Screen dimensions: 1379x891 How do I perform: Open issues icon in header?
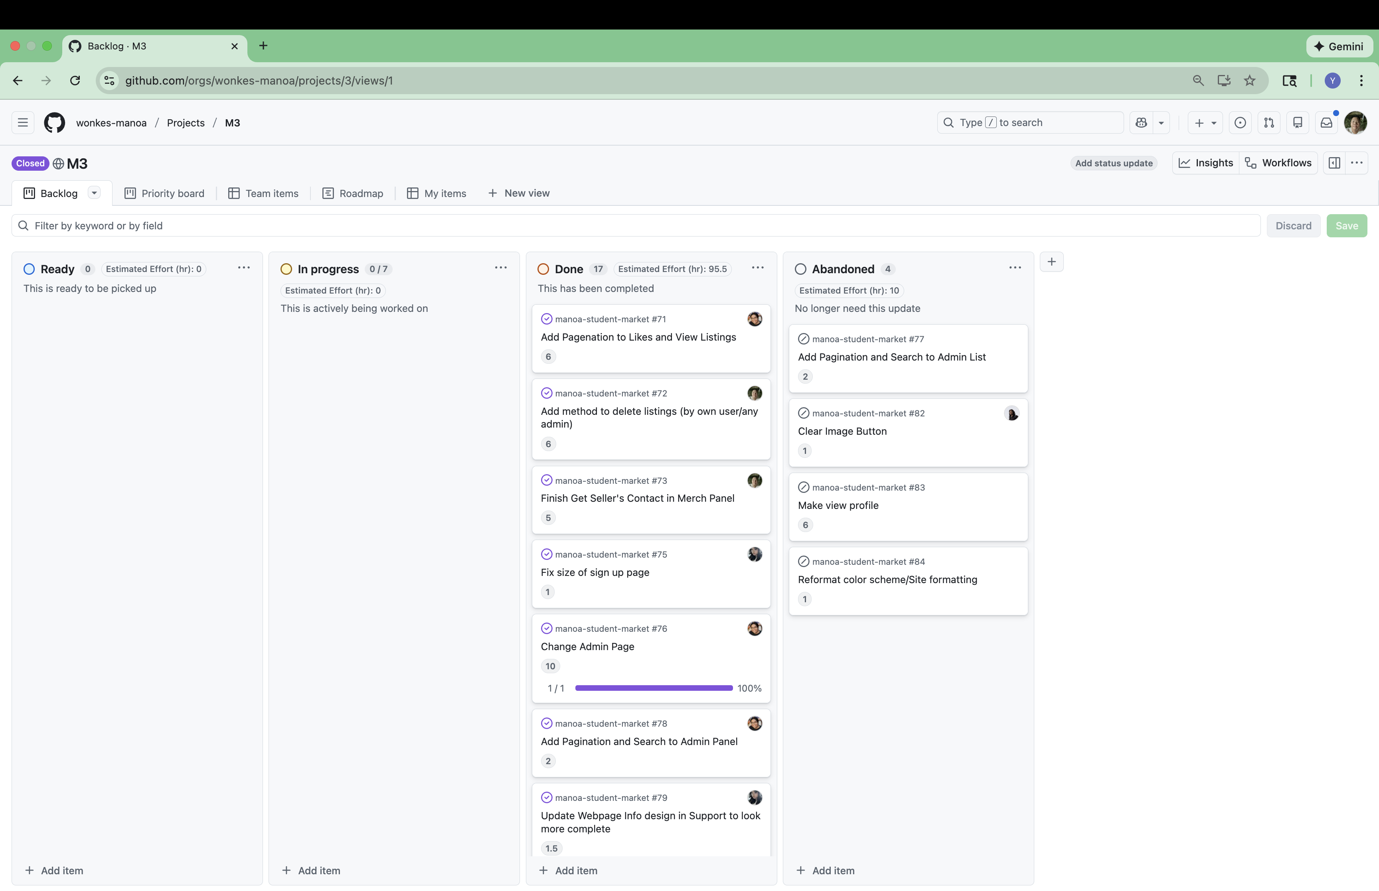[x=1240, y=123]
